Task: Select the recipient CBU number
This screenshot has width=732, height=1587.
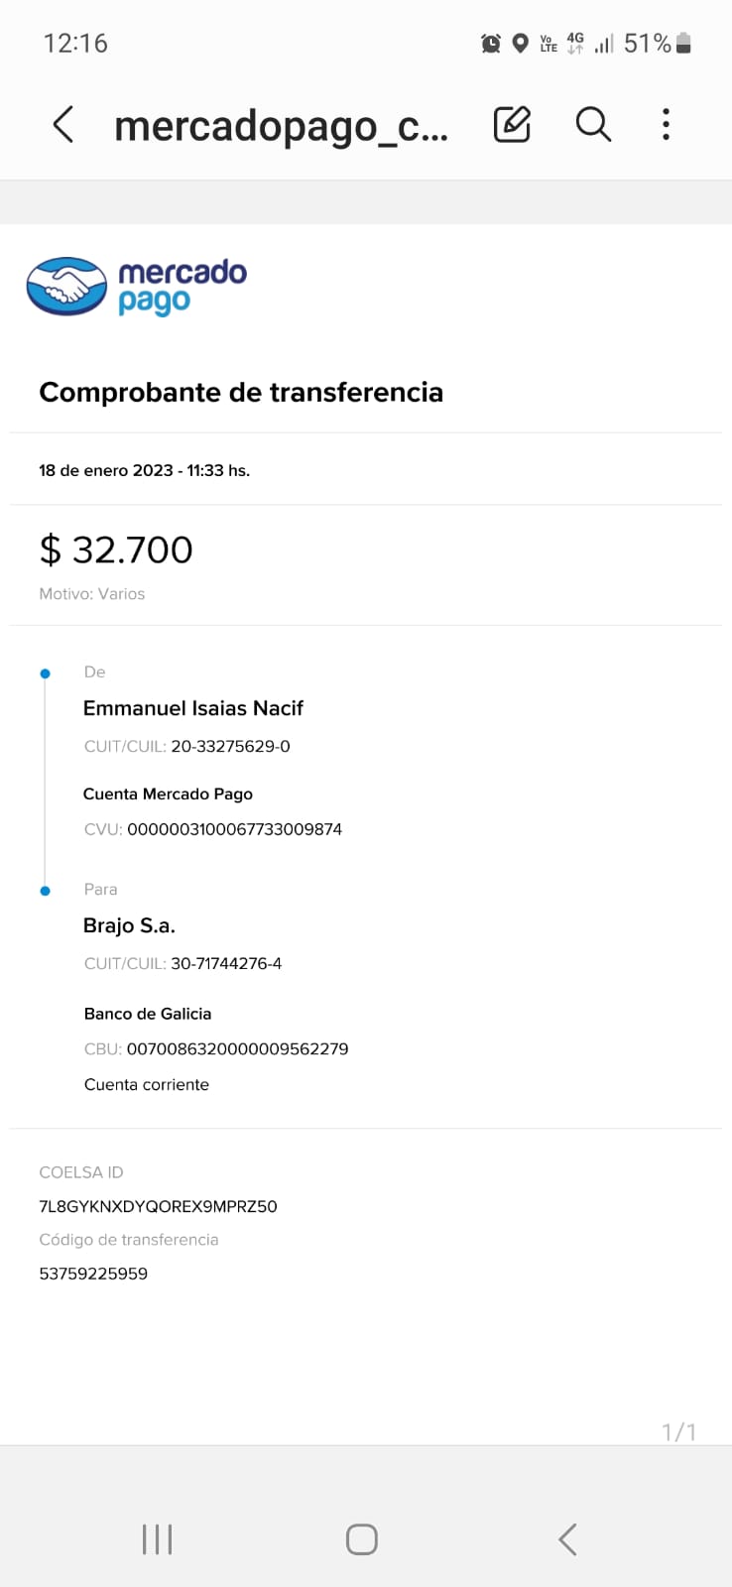Action: pos(237,1048)
